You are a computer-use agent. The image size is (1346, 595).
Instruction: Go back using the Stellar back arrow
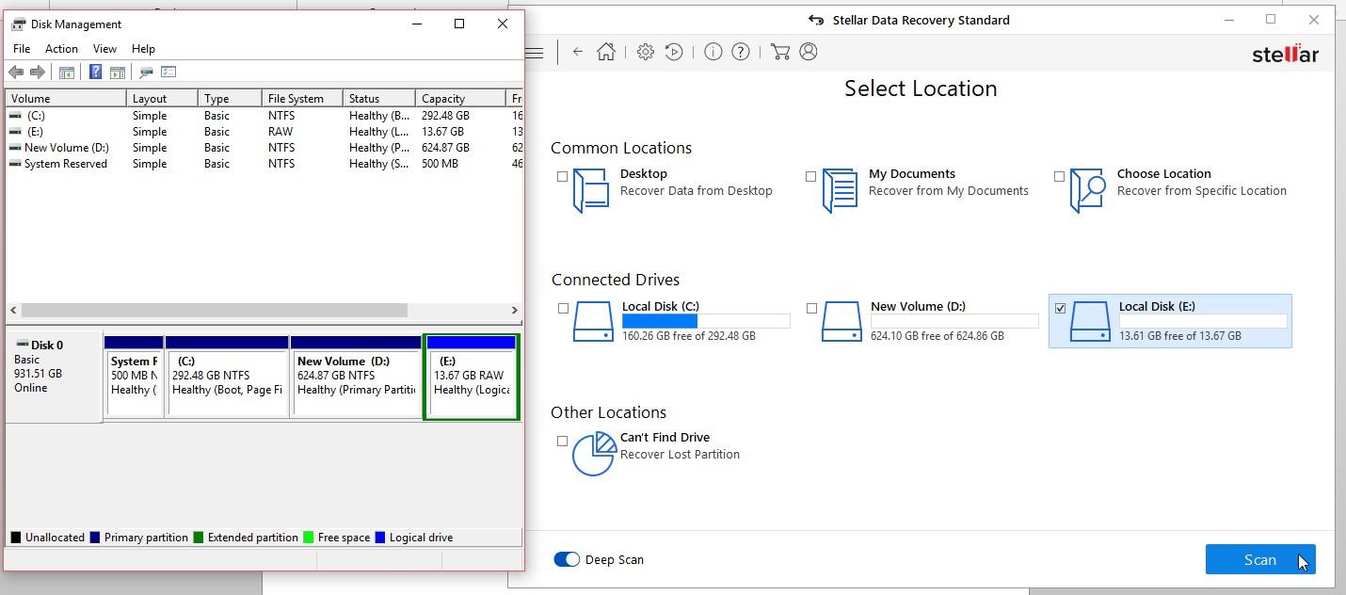[x=578, y=53]
